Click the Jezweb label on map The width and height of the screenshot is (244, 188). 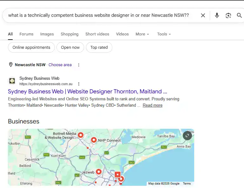(x=88, y=172)
